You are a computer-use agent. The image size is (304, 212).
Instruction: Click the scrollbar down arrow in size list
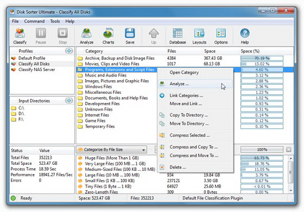click(290, 190)
